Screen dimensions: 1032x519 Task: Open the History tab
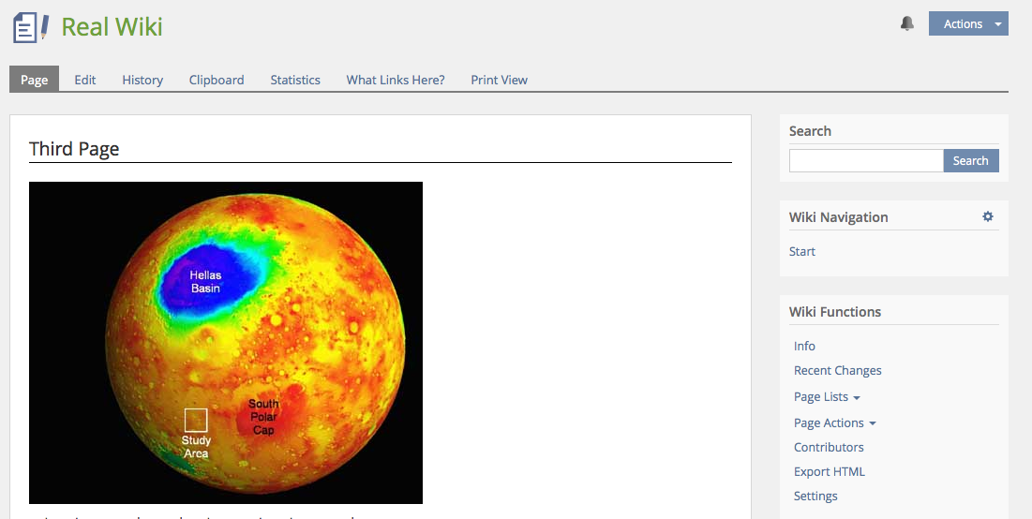[142, 80]
